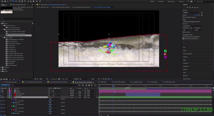
Task: Open the Play From Current Time dropdown
Action: tap(192, 26)
